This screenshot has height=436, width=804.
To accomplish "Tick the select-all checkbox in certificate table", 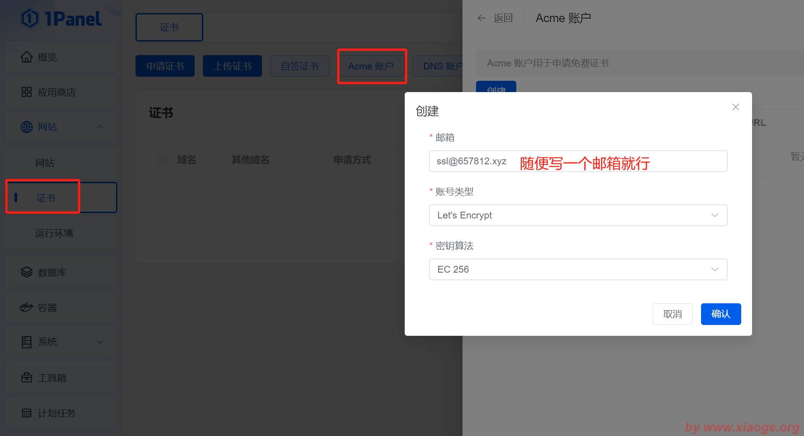I will (x=162, y=160).
